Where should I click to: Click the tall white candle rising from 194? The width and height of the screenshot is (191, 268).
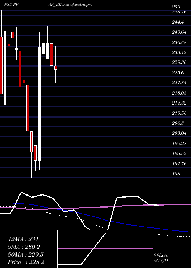coord(39,104)
